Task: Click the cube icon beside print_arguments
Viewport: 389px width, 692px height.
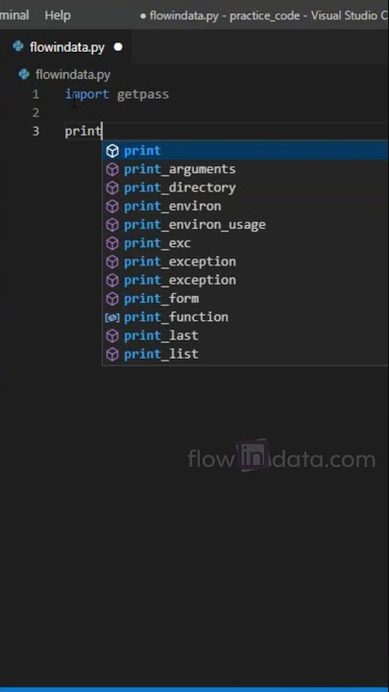Action: point(113,169)
